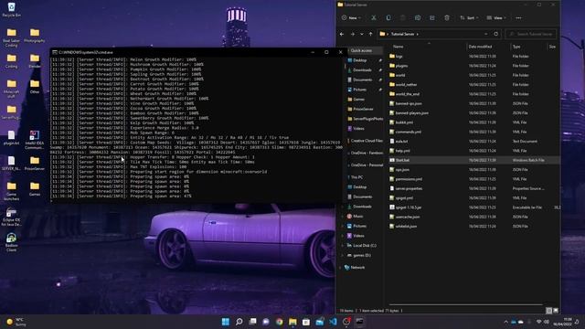The image size is (585, 329).
Task: Expand the Local Disk (C:) tree node
Action: point(343,246)
